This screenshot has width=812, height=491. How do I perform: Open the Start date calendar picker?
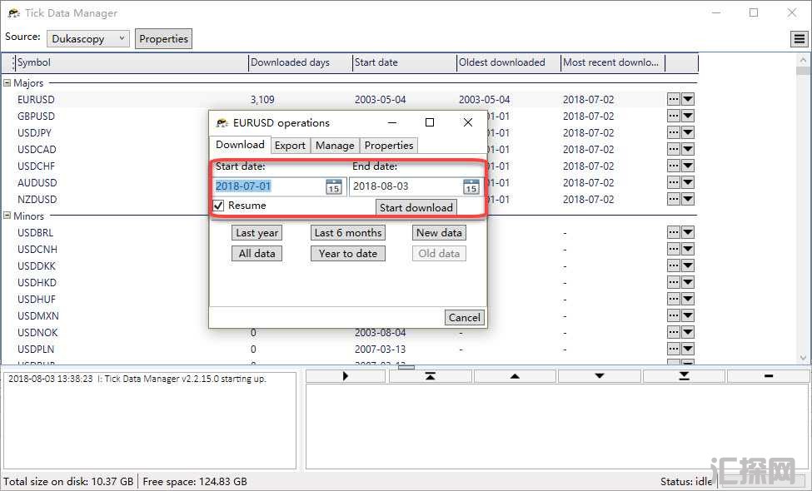coord(333,186)
